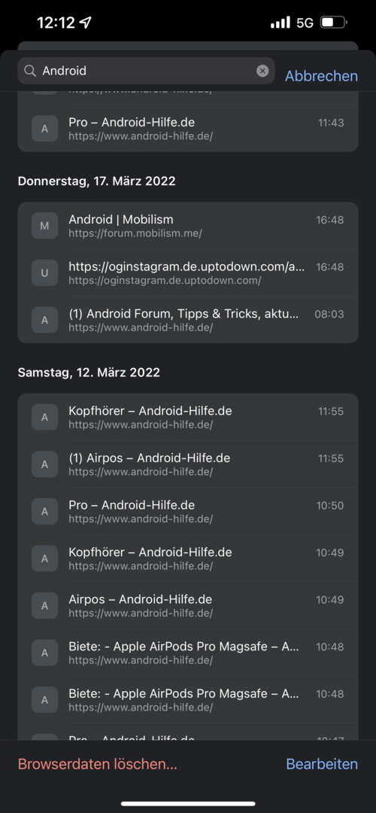Focus the history search field
The image size is (376, 813).
[147, 71]
